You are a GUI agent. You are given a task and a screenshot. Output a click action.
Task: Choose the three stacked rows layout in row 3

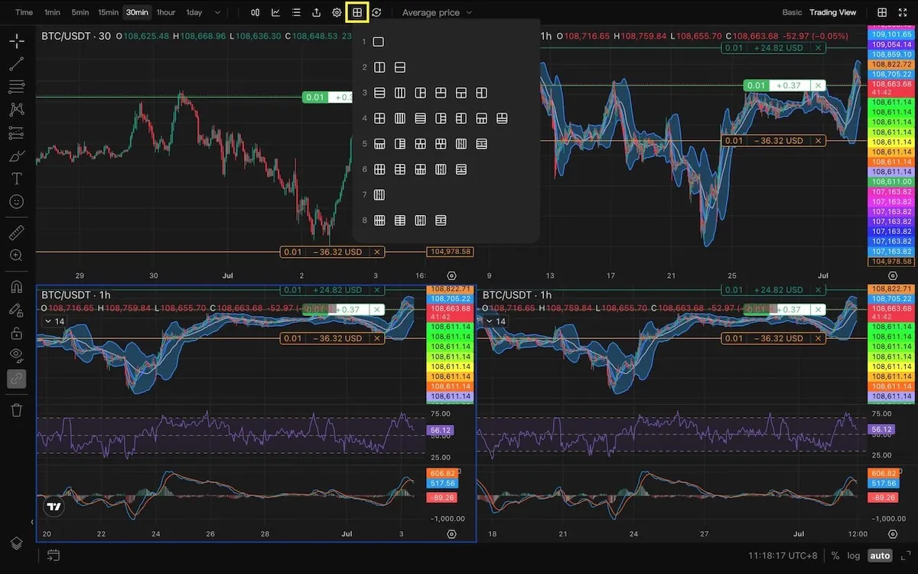click(x=379, y=93)
